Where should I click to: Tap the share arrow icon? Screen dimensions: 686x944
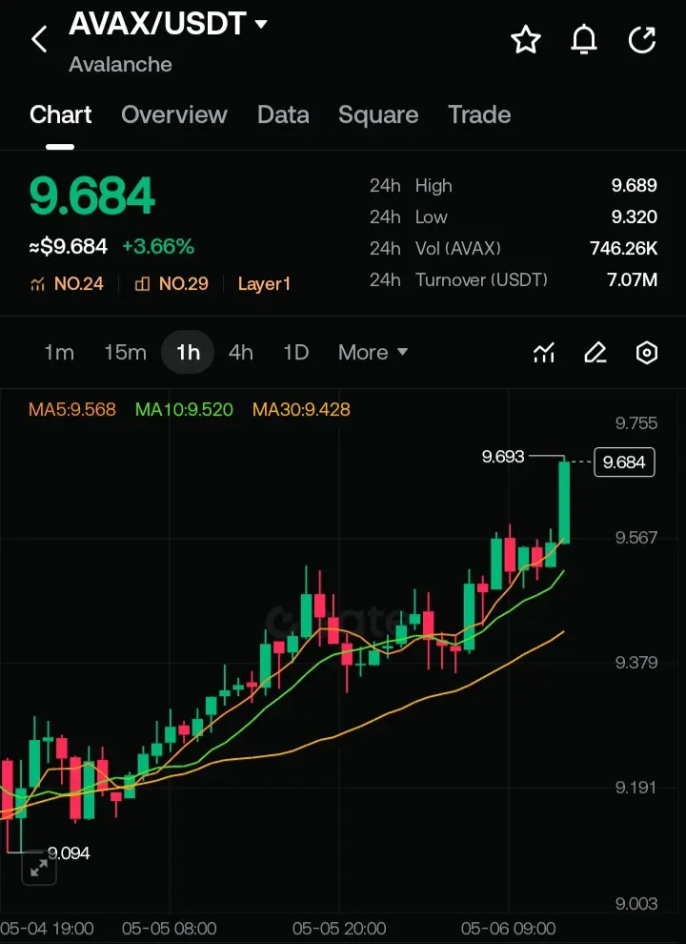pyautogui.click(x=642, y=40)
